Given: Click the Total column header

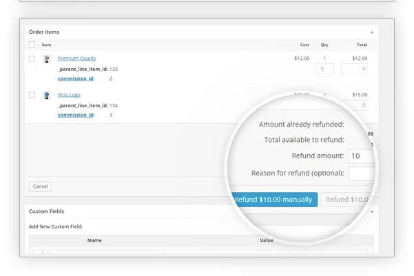Looking at the screenshot, I should point(362,45).
